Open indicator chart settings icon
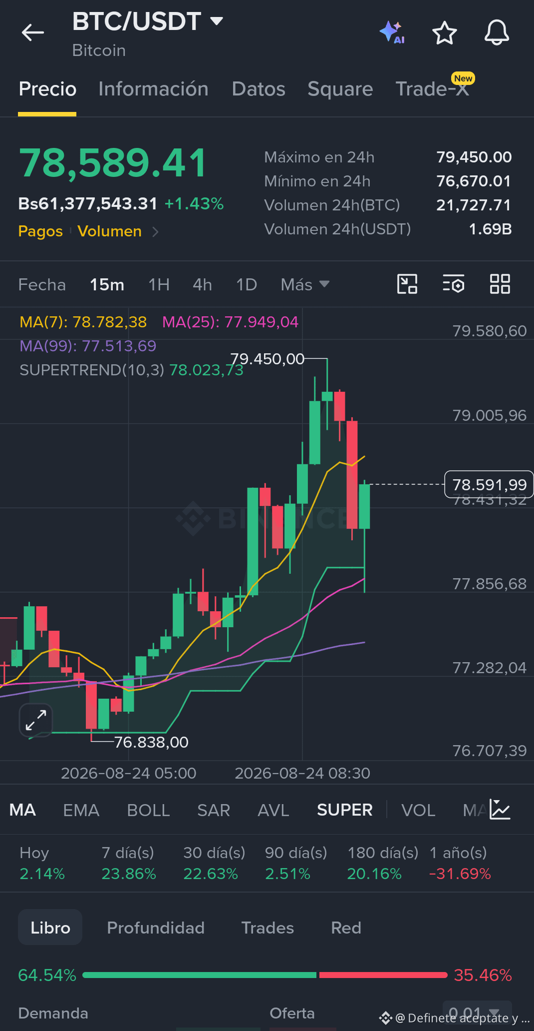The width and height of the screenshot is (534, 1031). point(500,810)
